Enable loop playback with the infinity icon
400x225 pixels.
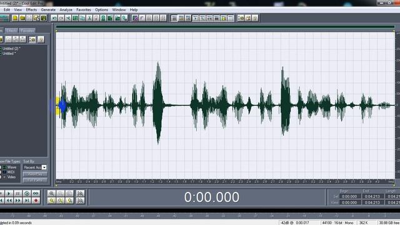36,193
